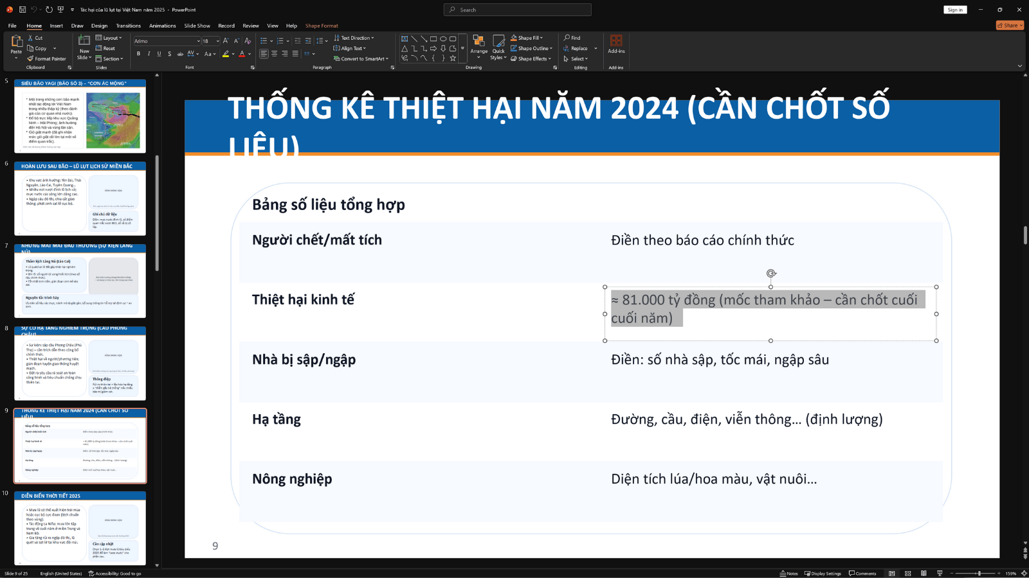
Task: Toggle the Notes pane
Action: tap(789, 574)
